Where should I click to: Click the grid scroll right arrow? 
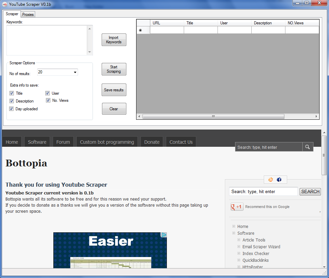coord(317,116)
